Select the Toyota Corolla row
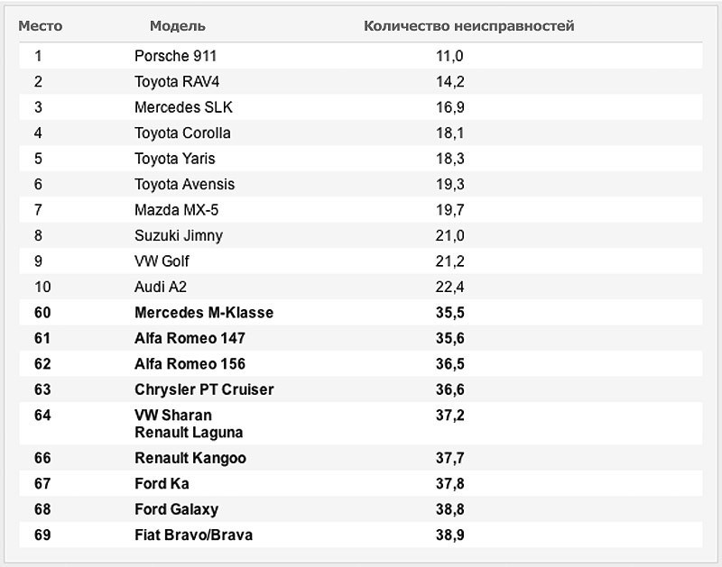Screen dimensions: 722x567 tap(360, 133)
